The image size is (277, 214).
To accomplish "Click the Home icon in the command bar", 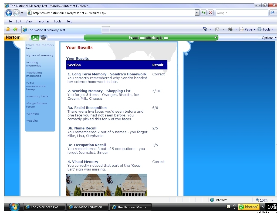I will pyautogui.click(x=205, y=29).
